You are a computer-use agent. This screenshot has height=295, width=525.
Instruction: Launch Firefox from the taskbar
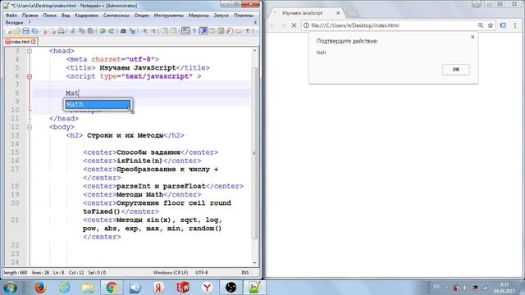click(x=40, y=288)
